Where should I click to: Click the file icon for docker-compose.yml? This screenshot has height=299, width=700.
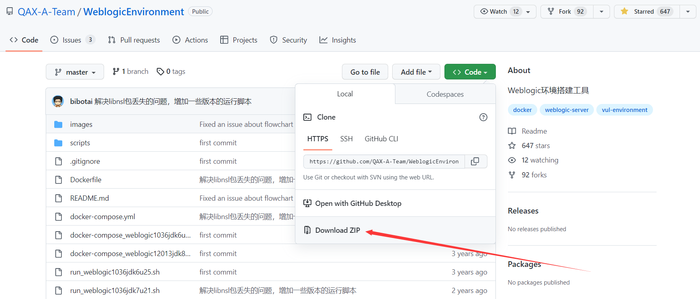click(x=59, y=217)
